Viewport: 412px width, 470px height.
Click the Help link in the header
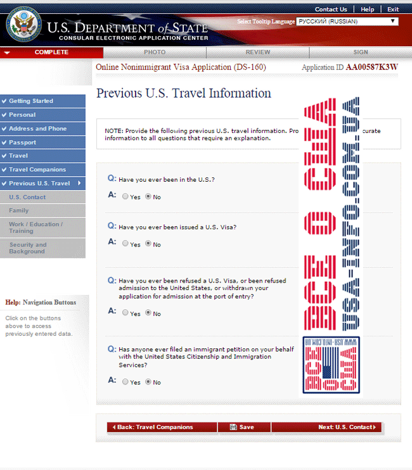(x=368, y=10)
